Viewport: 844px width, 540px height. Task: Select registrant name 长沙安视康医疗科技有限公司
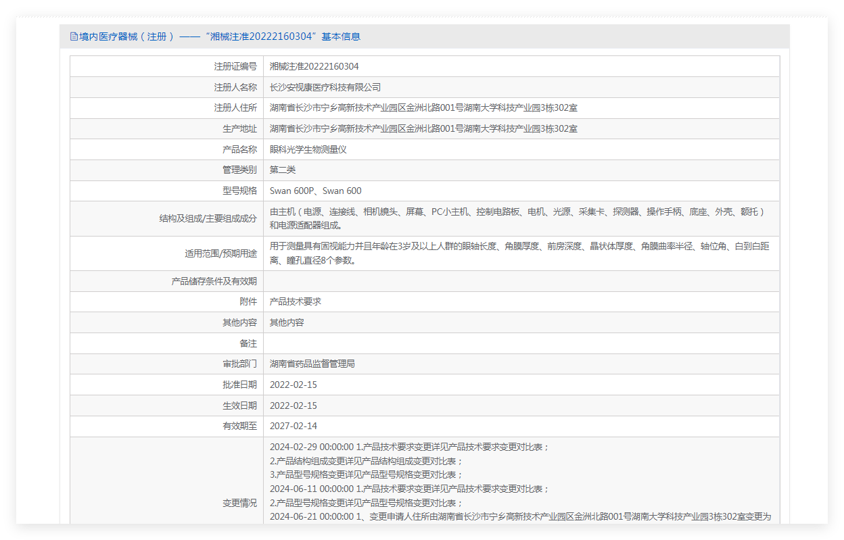pyautogui.click(x=325, y=87)
